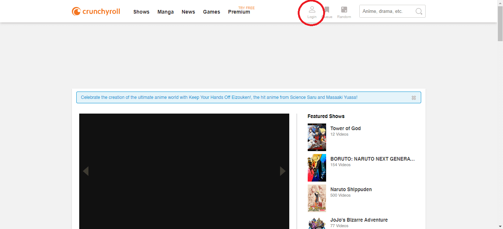Click the scrollbar up arrow

click(x=500, y=3)
